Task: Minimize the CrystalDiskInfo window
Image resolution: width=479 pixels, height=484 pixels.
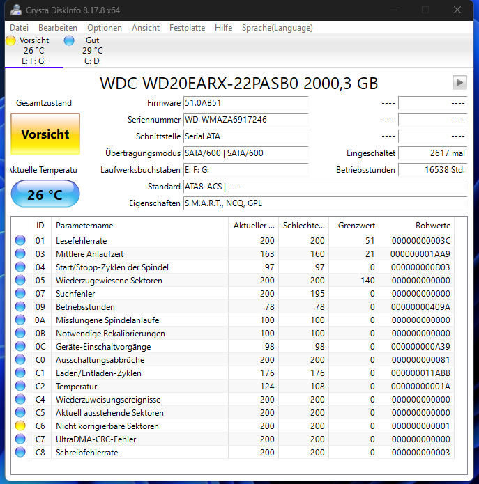Action: click(394, 10)
